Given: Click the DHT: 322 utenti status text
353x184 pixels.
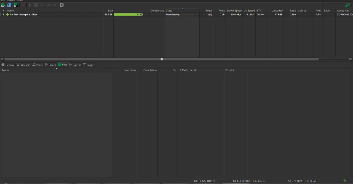Looking at the screenshot, I should pos(204,181).
